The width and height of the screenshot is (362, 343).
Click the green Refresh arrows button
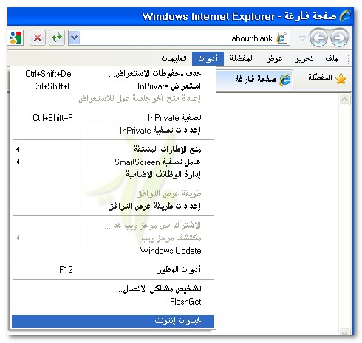(57, 38)
